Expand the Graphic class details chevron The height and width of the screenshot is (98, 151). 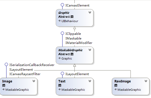click(90, 12)
